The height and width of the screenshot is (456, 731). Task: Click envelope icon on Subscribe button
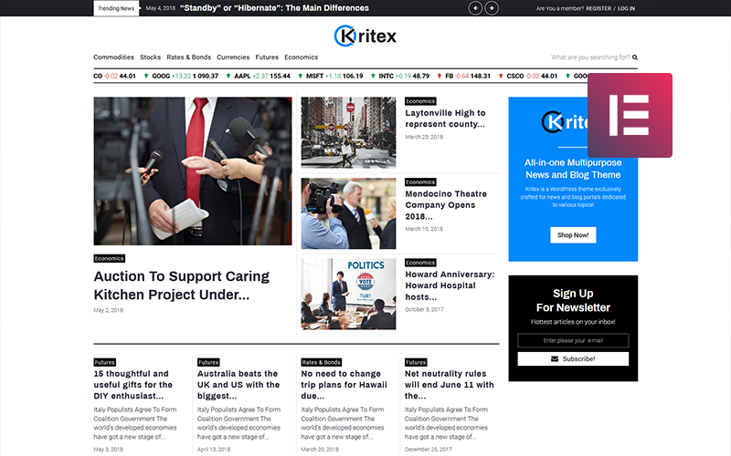click(x=555, y=358)
